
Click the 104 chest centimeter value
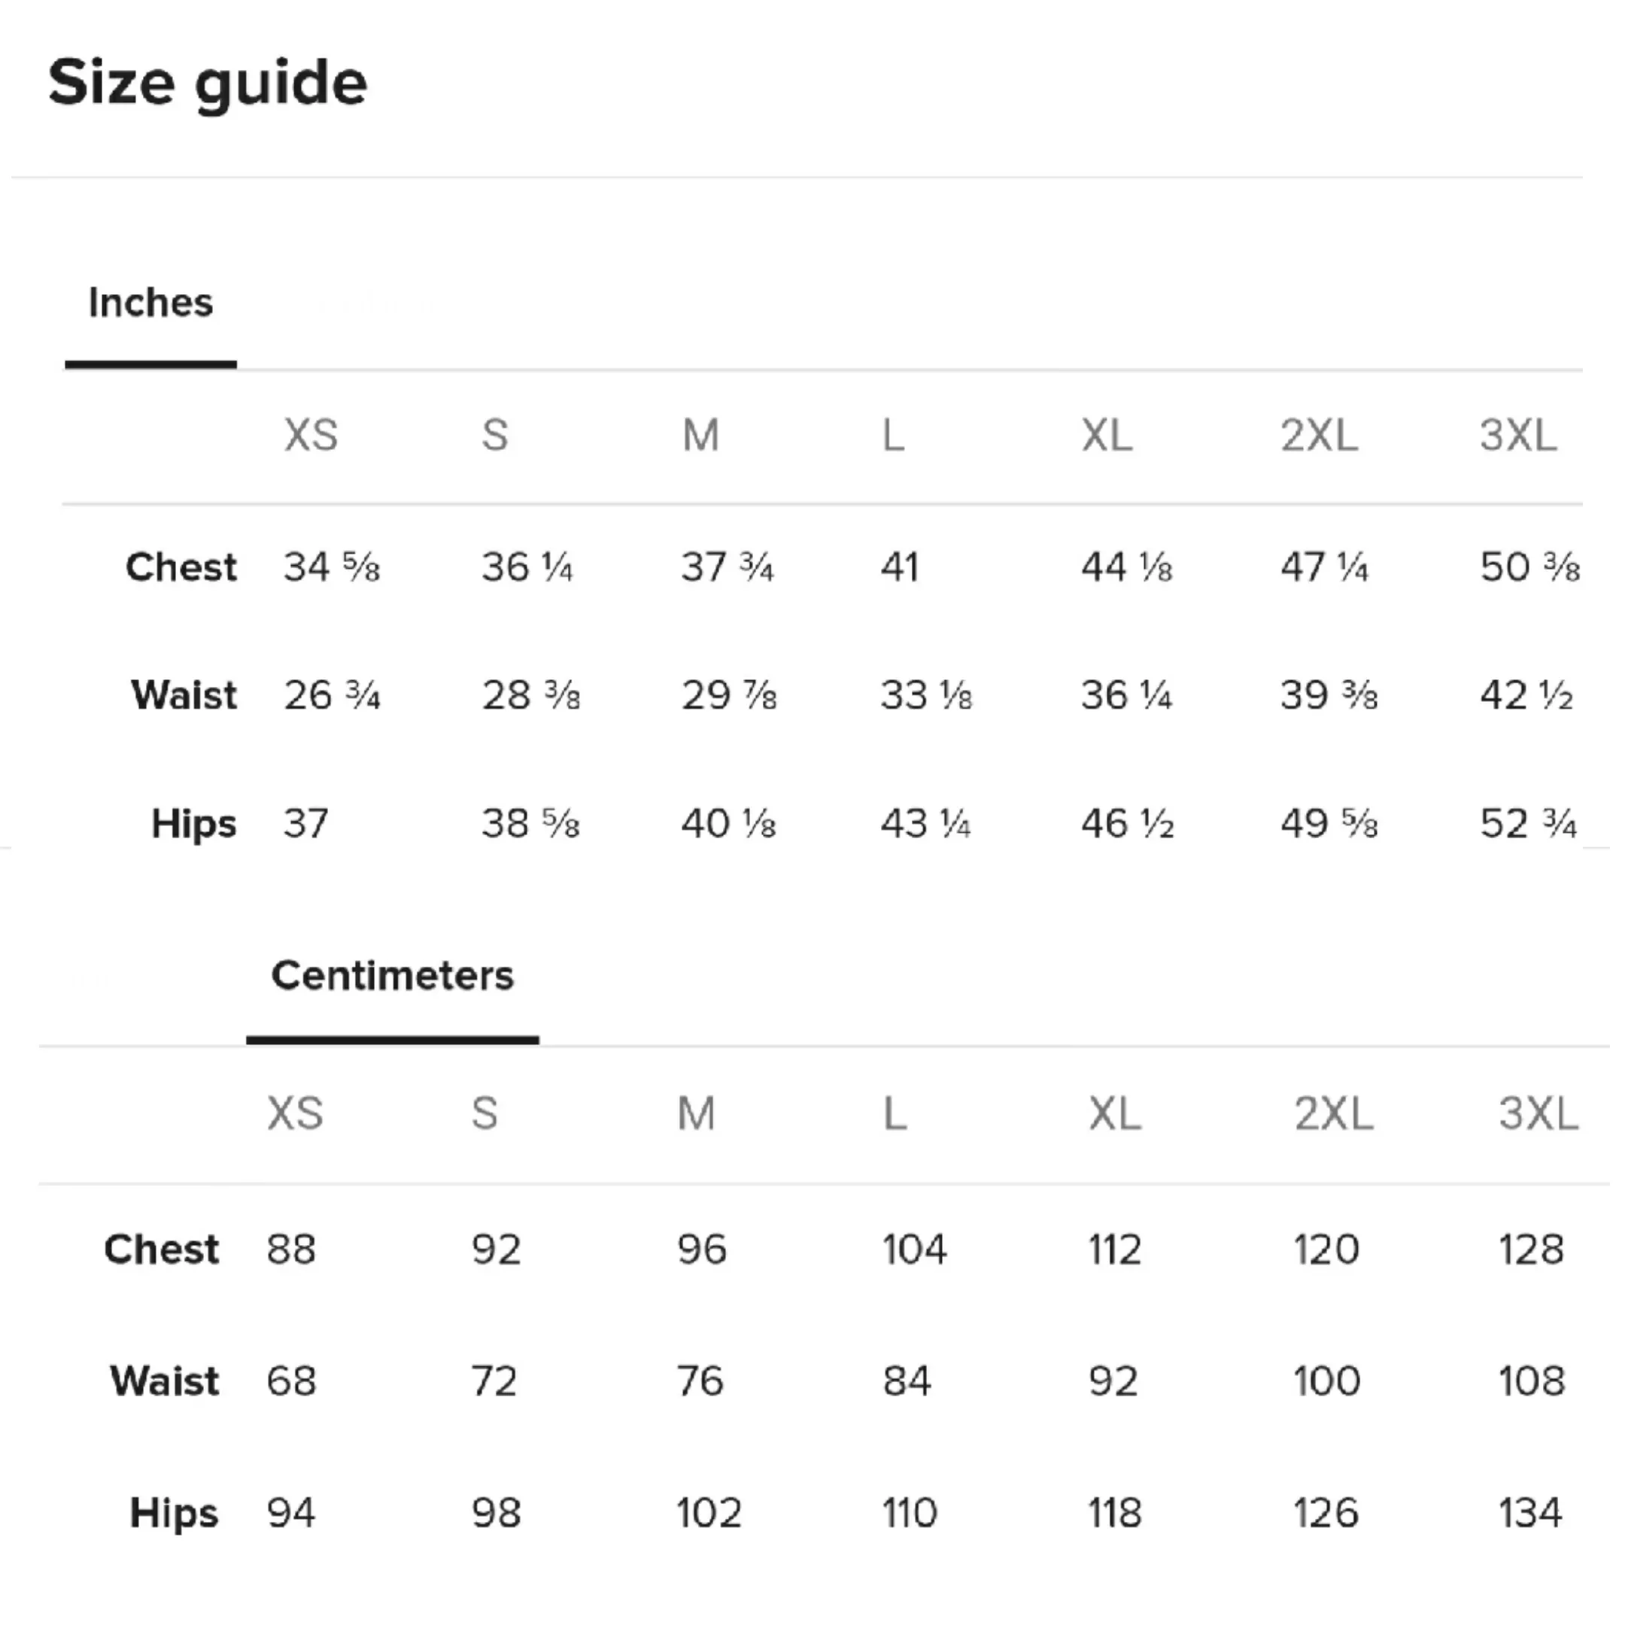tap(914, 1249)
